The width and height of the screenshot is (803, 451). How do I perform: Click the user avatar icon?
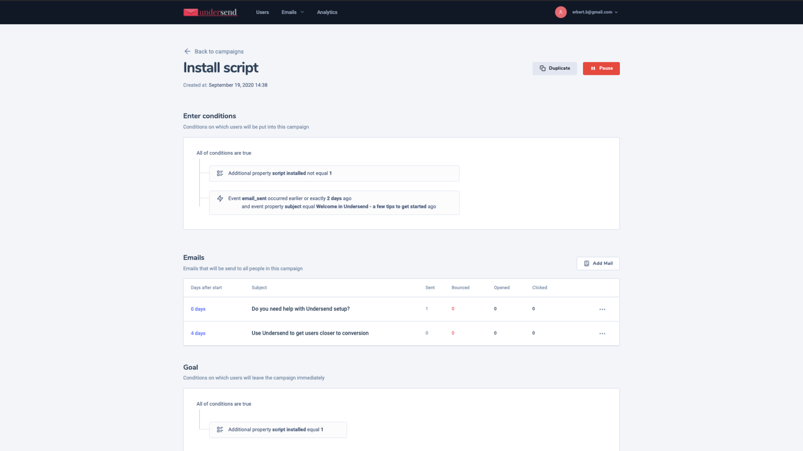point(560,12)
